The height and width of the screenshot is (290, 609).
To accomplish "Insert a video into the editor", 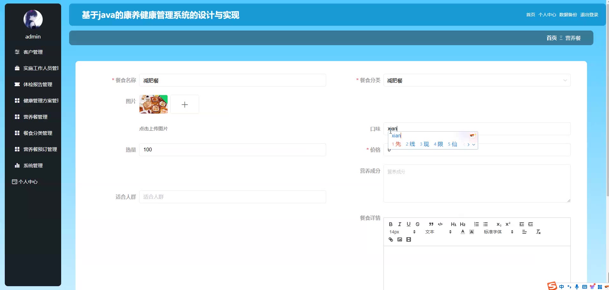I will [409, 239].
